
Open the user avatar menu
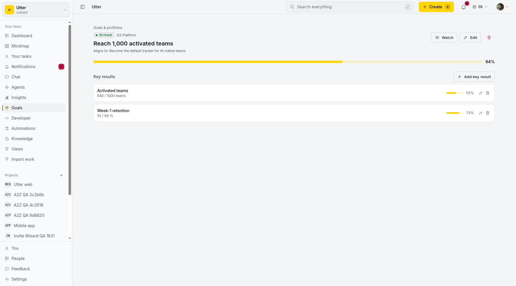[503, 7]
